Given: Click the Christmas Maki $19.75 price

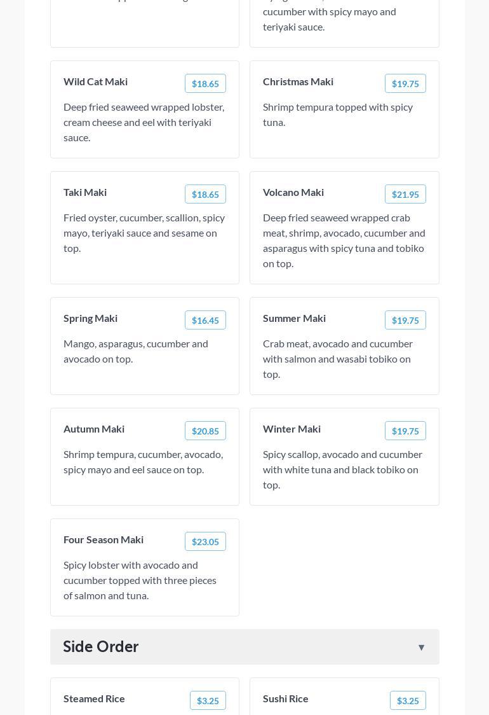Looking at the screenshot, I should pyautogui.click(x=405, y=83).
